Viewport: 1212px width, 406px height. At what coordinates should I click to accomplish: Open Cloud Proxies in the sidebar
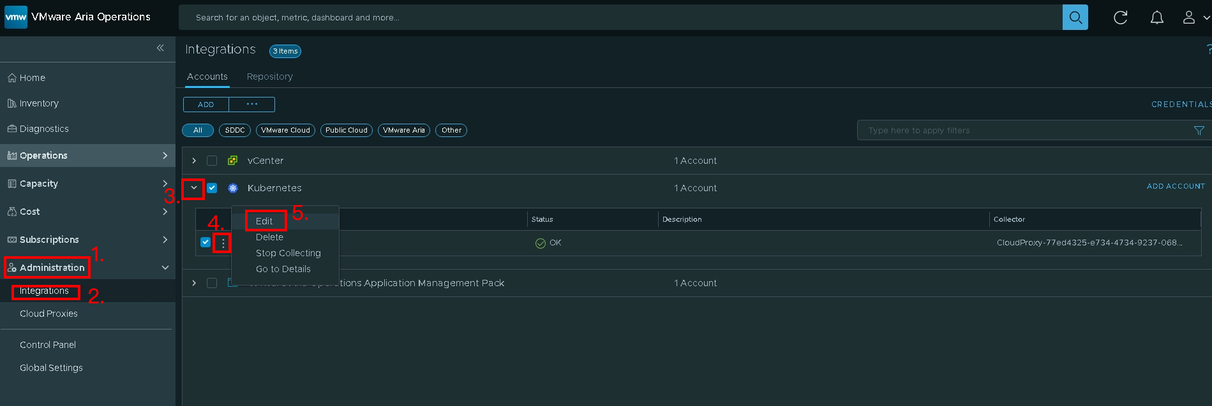click(49, 314)
